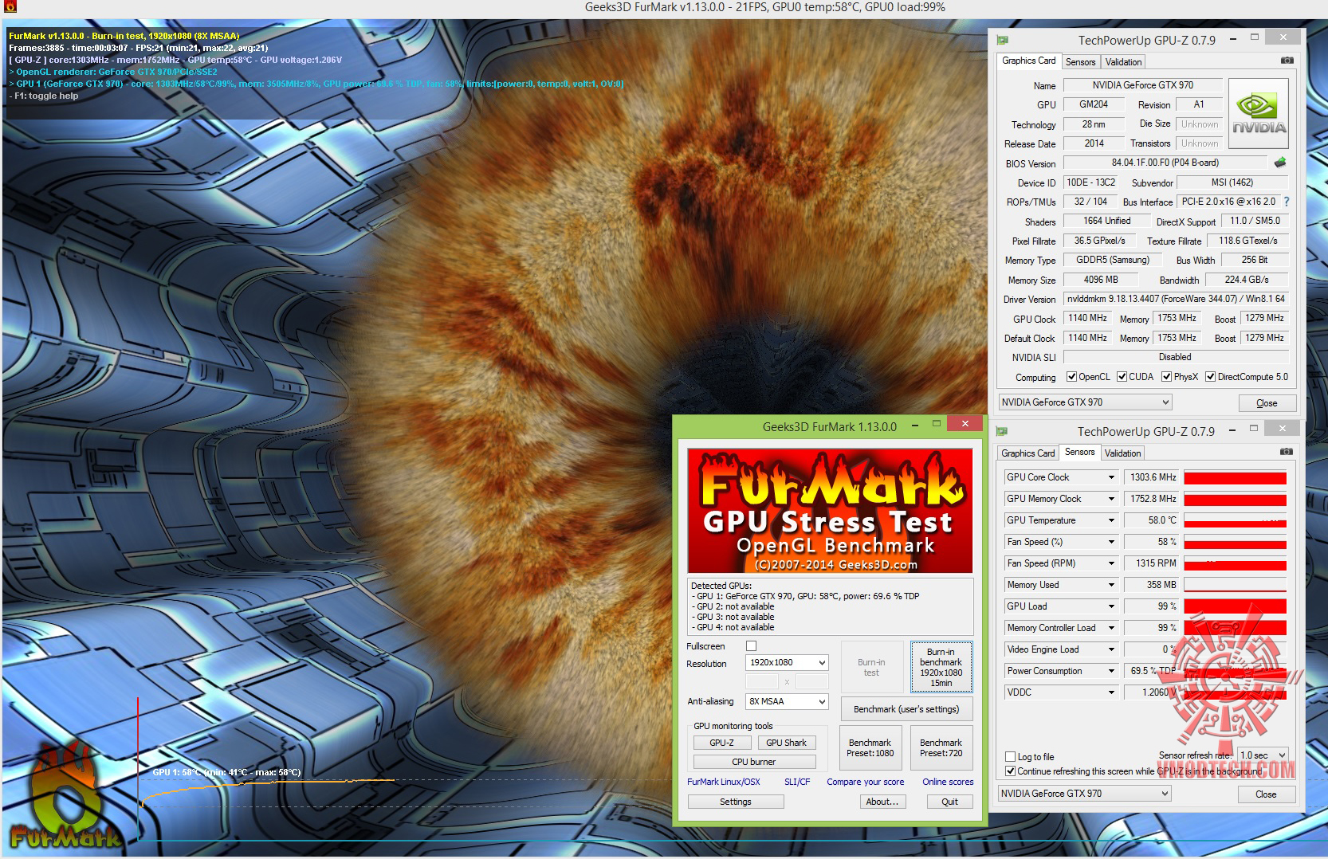Start the Burn-in benchmark 1920x1080 15min

coord(941,667)
